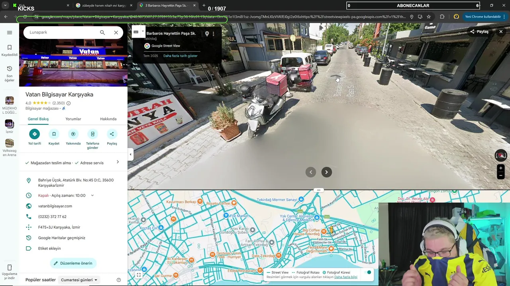Click the phone number (0232) 372 77 62

52,217
